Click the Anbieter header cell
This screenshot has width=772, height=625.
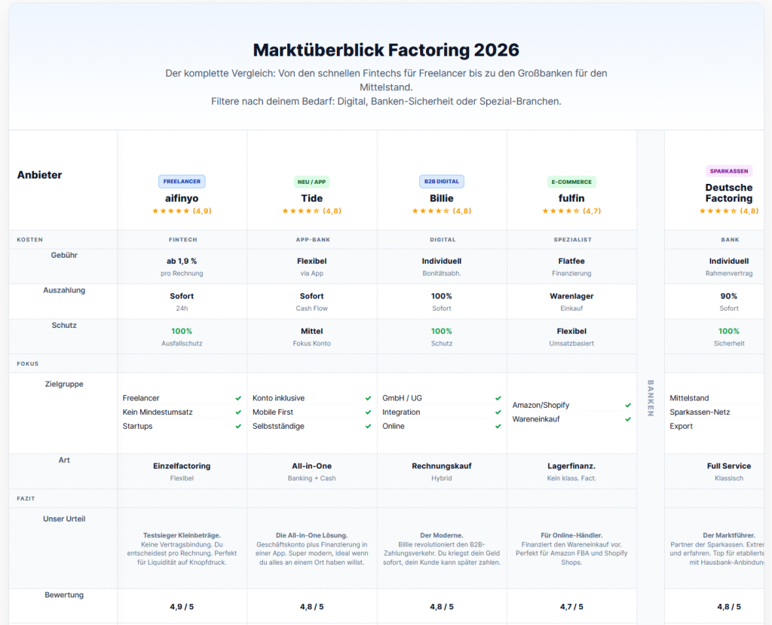(x=39, y=175)
